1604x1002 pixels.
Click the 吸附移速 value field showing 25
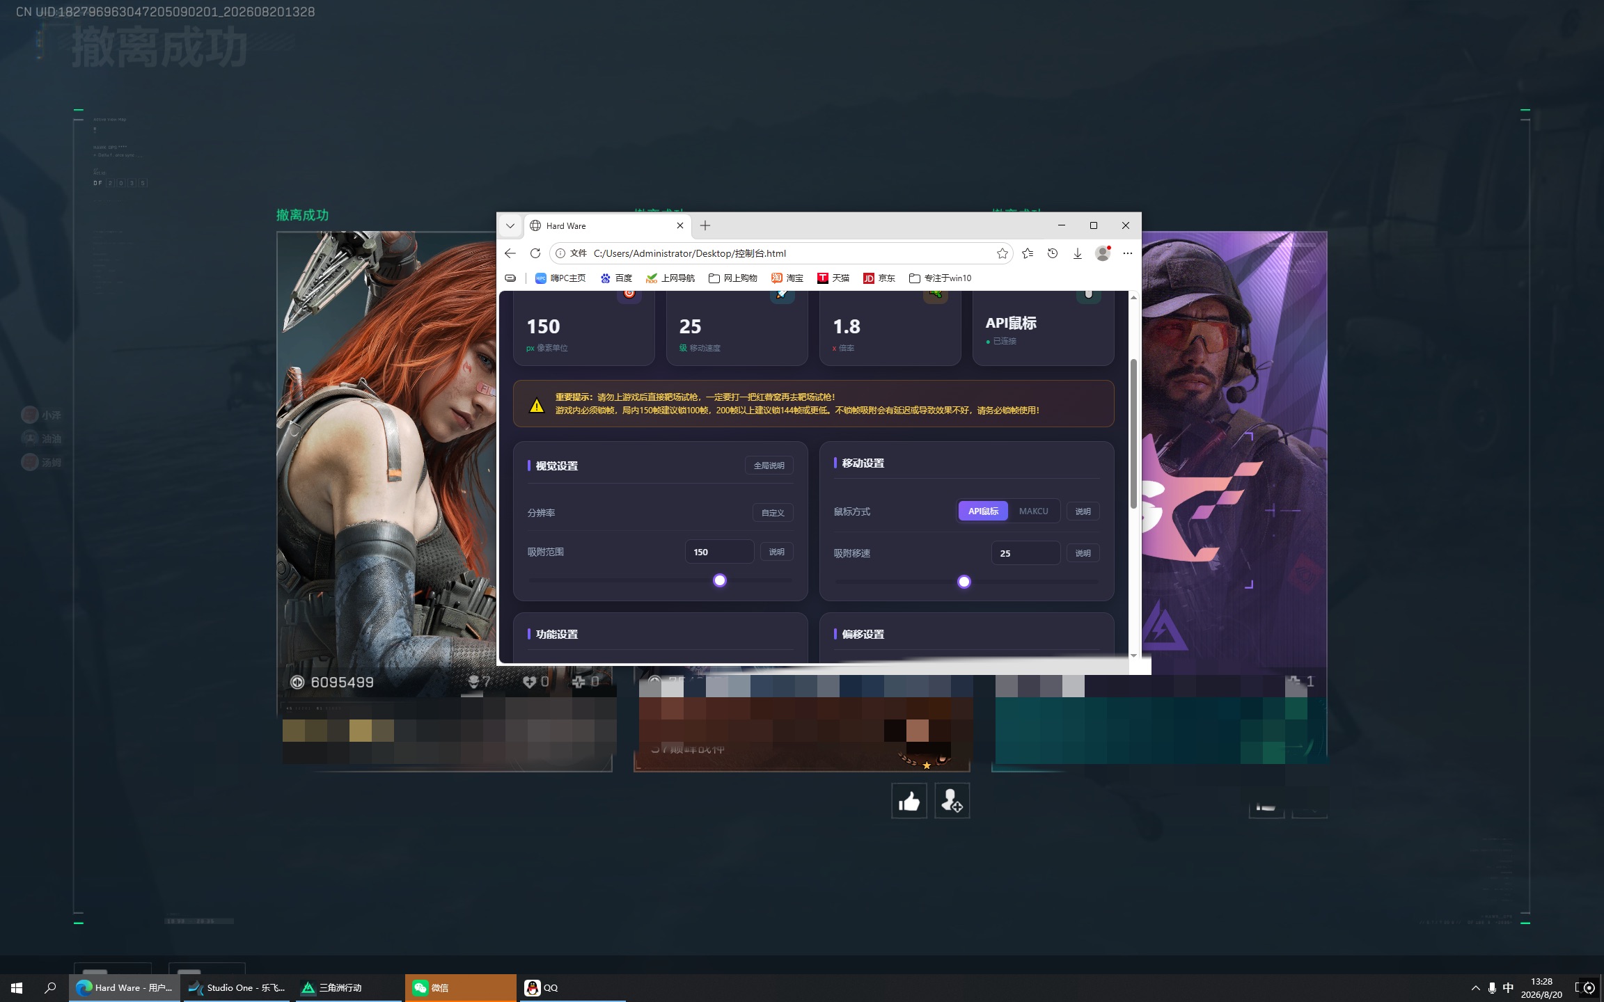pos(1025,553)
